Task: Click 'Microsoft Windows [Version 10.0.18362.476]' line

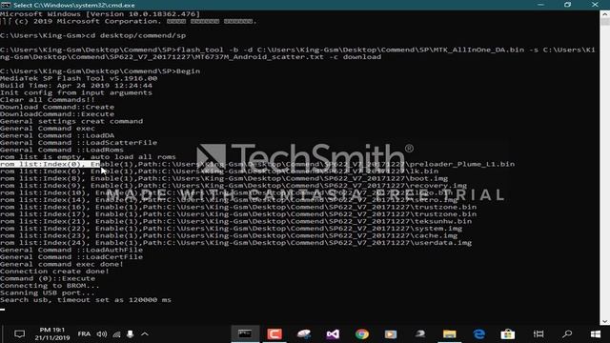Action: tap(100, 14)
